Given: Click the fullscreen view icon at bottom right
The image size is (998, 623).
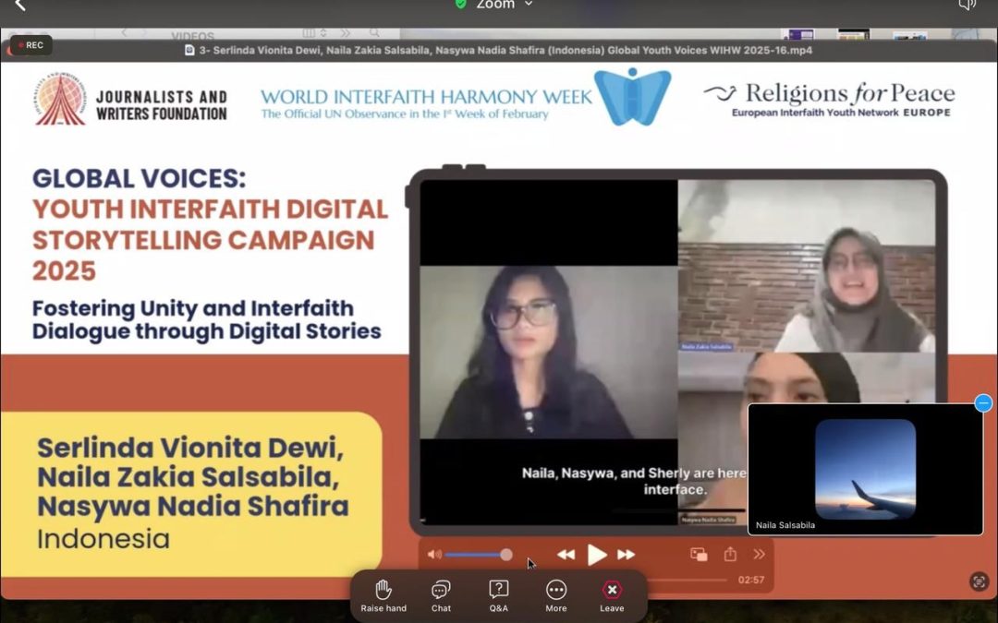Looking at the screenshot, I should [x=979, y=581].
